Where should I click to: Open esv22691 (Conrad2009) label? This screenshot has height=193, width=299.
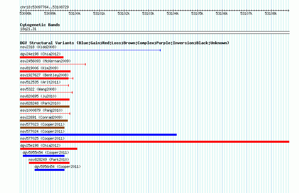click(41, 117)
